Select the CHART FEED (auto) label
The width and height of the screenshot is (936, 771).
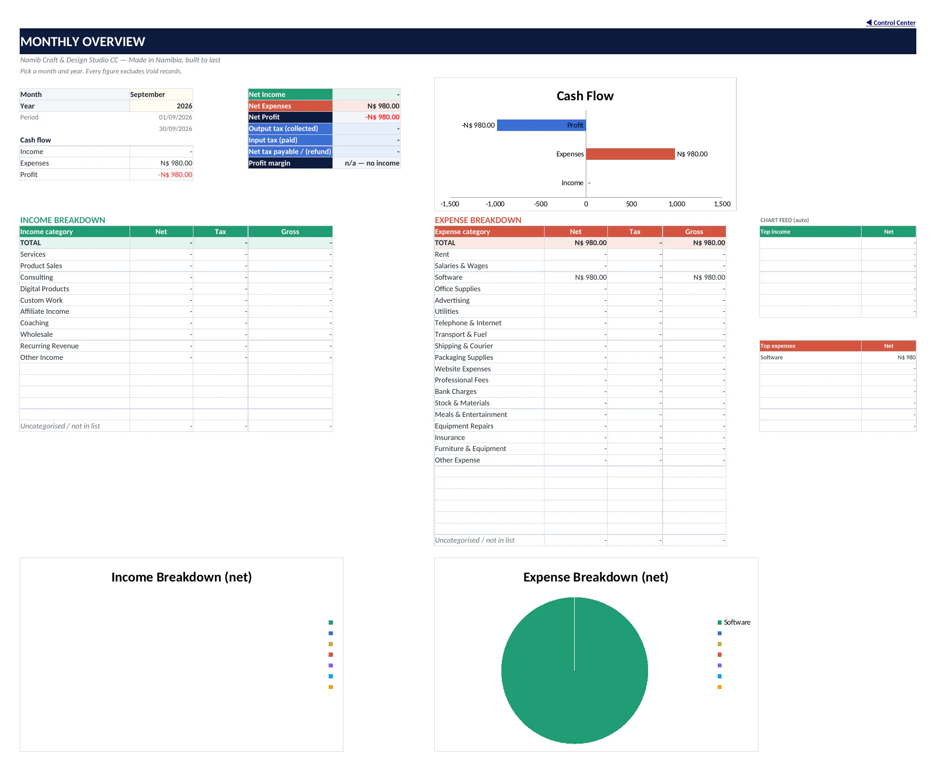point(784,220)
